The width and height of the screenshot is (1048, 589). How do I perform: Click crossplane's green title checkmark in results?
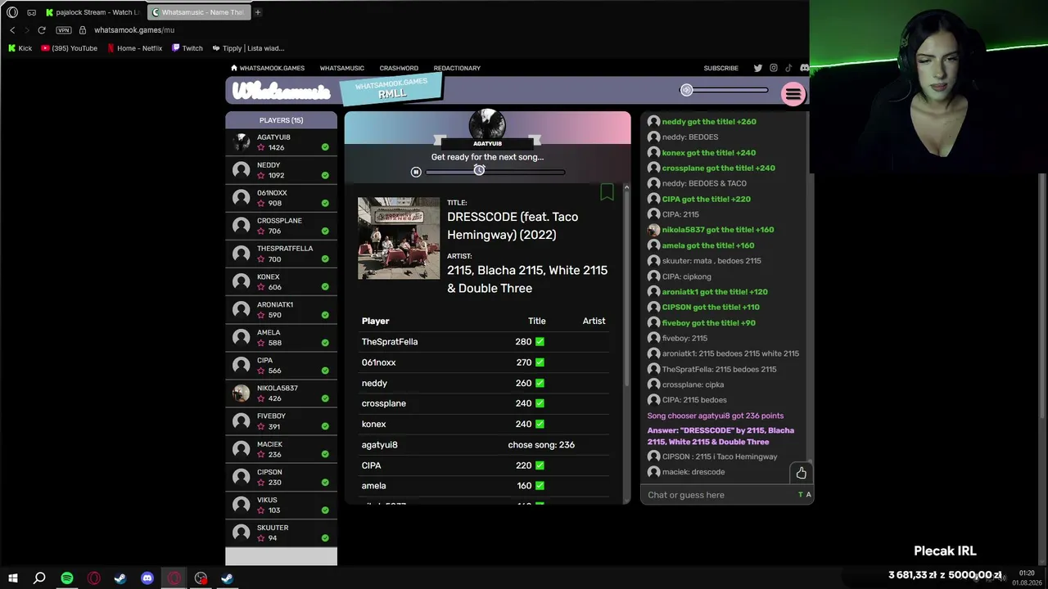(x=540, y=403)
